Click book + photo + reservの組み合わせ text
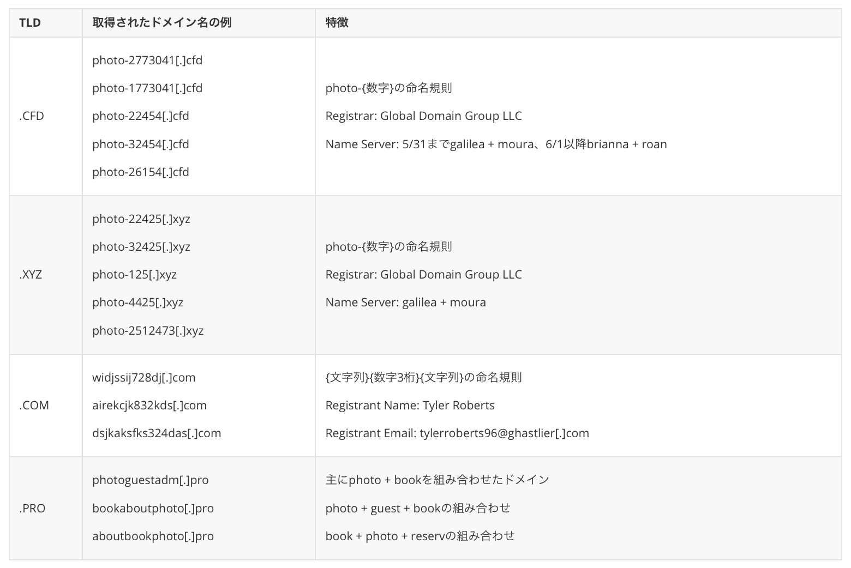 click(x=420, y=536)
